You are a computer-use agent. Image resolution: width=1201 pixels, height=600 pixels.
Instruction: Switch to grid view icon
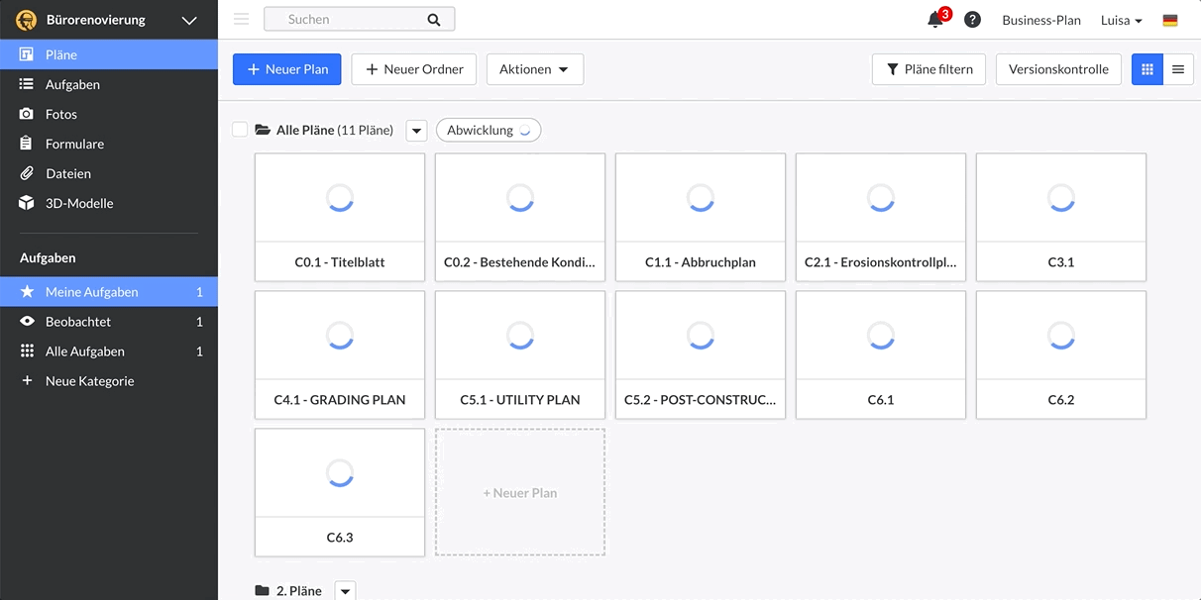pos(1147,69)
